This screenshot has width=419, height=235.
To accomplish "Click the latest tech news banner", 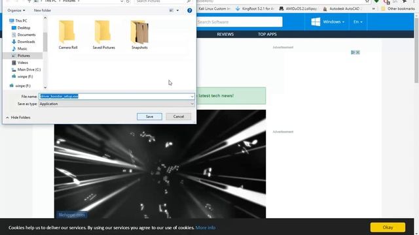I will click(x=231, y=96).
